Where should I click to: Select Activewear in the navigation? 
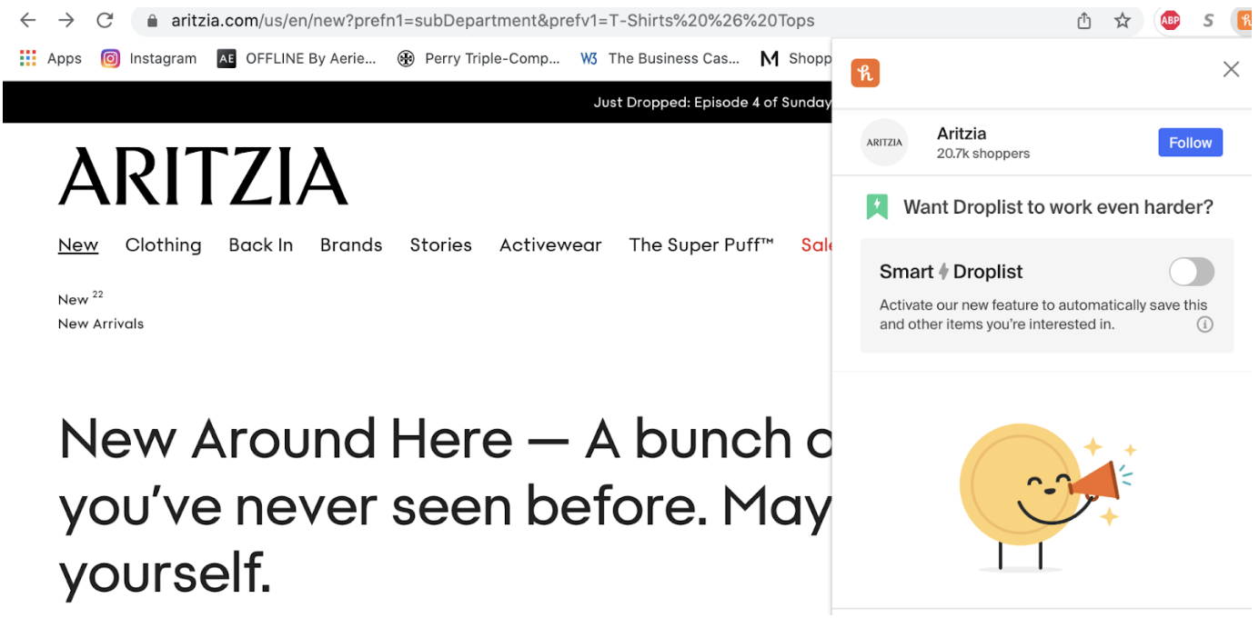point(550,244)
